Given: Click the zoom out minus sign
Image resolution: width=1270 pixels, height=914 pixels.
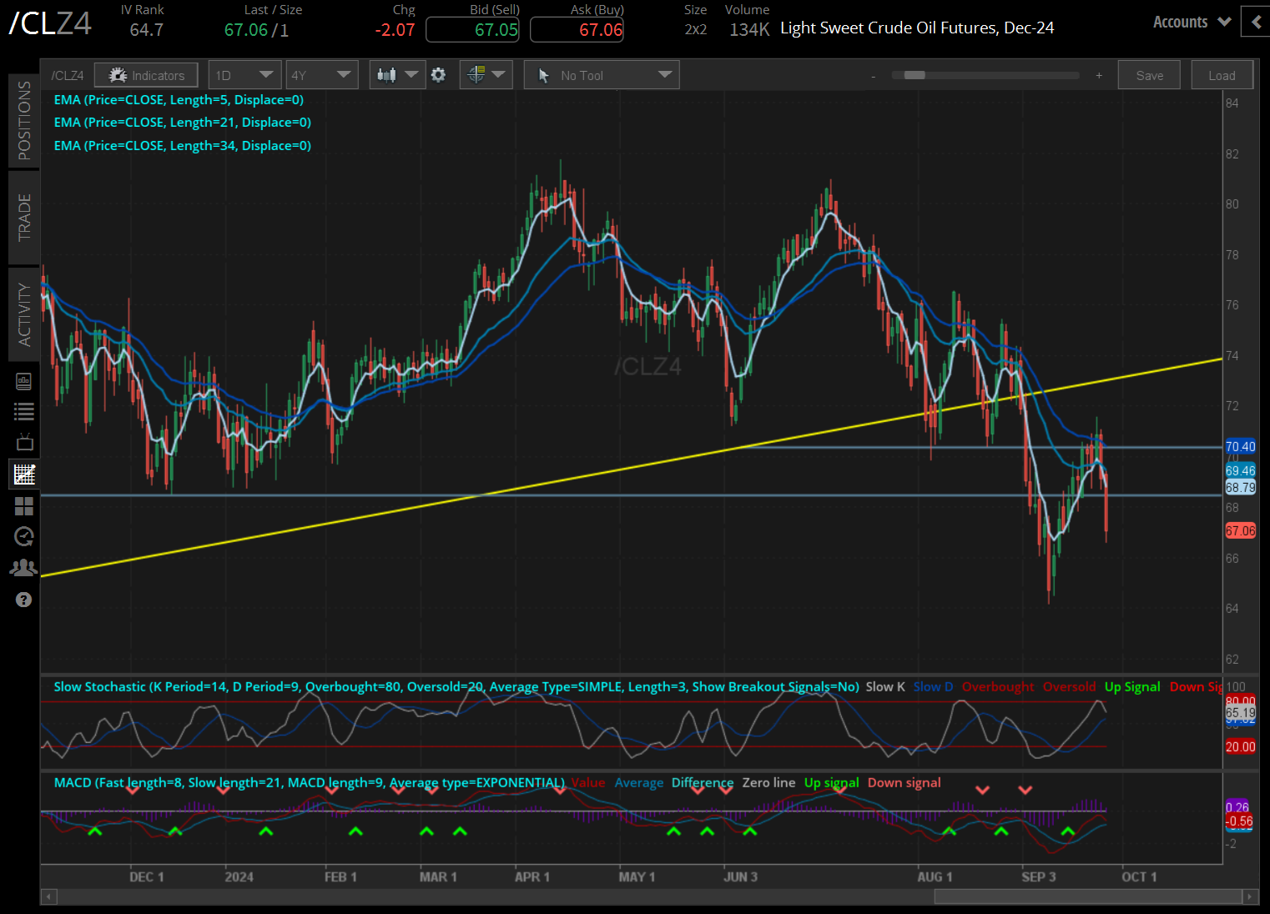Looking at the screenshot, I should click(874, 76).
